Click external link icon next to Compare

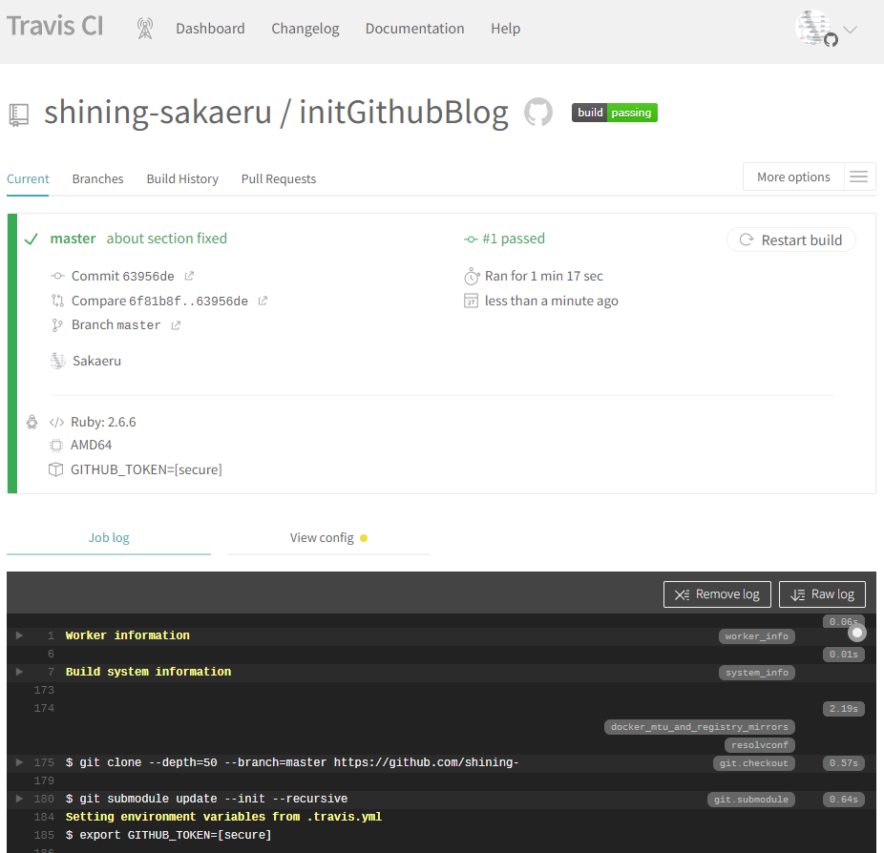point(263,301)
